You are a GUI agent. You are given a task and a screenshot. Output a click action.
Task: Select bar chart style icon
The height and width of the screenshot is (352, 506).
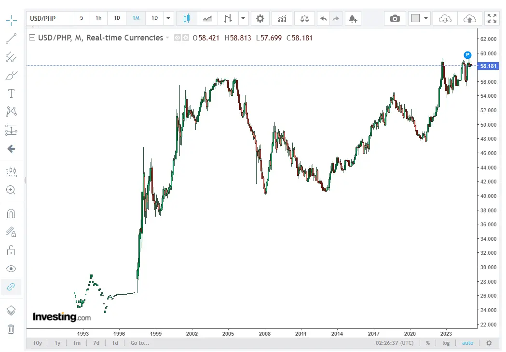228,18
